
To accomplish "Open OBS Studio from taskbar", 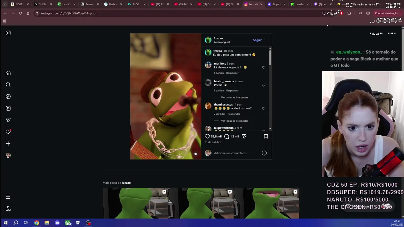I will coord(88,223).
